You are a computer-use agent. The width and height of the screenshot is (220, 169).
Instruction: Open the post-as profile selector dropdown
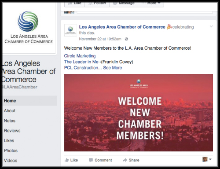click(210, 159)
